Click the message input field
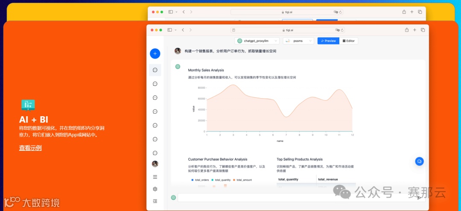Image resolution: width=461 pixels, height=211 pixels. click(301, 197)
